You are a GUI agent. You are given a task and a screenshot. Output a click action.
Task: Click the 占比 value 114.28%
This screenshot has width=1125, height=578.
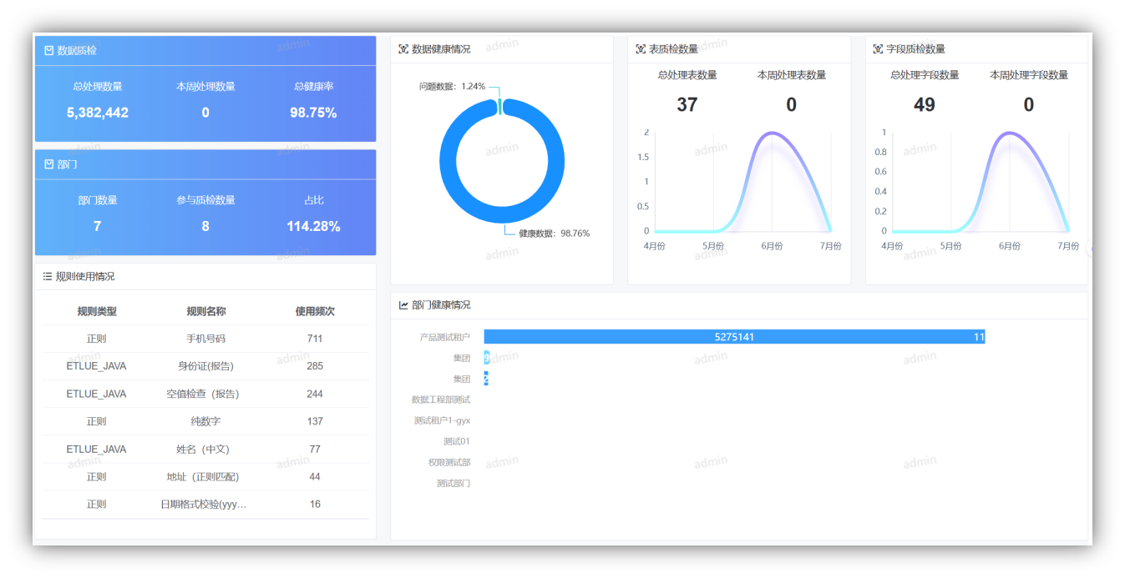click(x=313, y=226)
